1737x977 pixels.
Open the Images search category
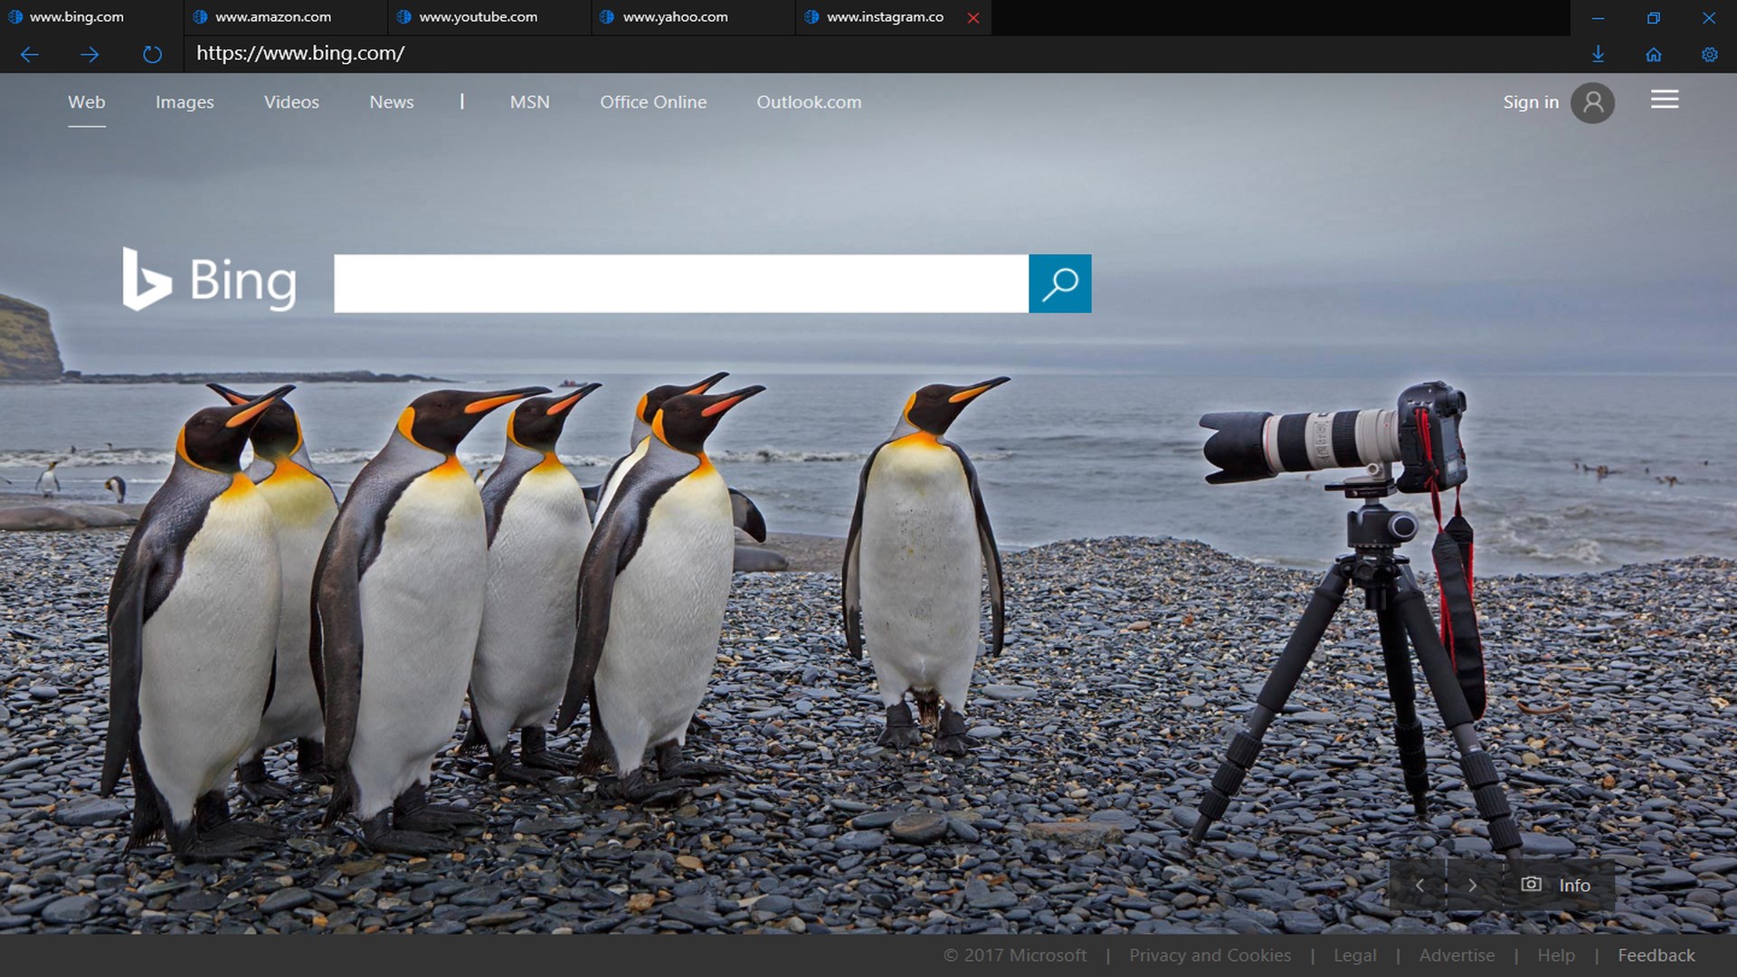pyautogui.click(x=185, y=102)
